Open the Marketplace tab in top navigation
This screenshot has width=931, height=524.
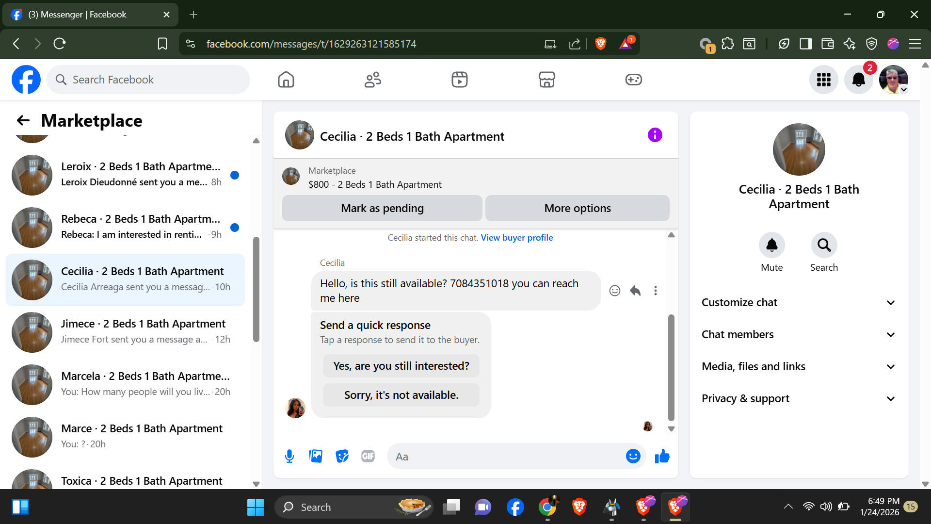pos(546,80)
